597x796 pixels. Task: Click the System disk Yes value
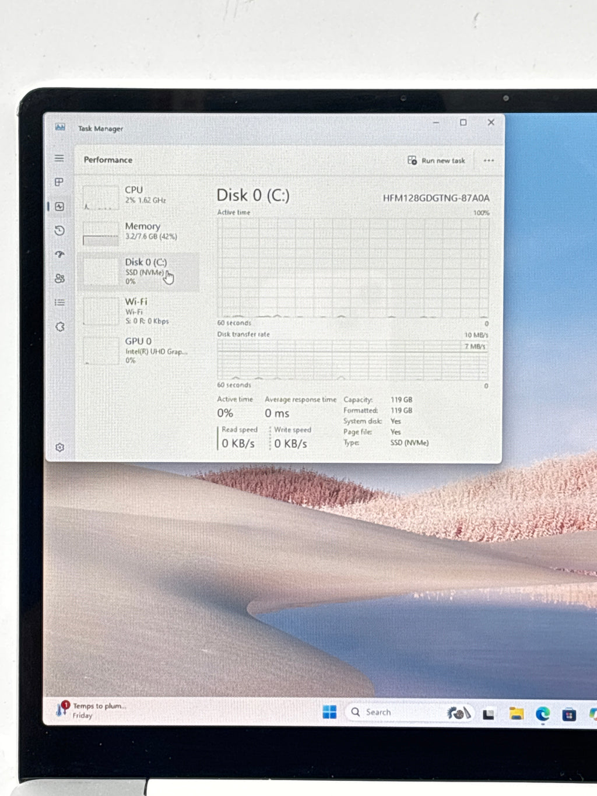395,421
